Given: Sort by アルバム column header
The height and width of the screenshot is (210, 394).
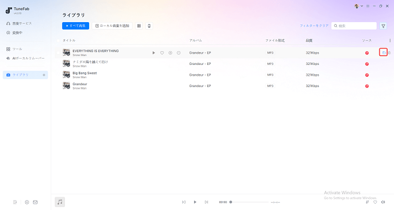Looking at the screenshot, I should click(x=196, y=40).
